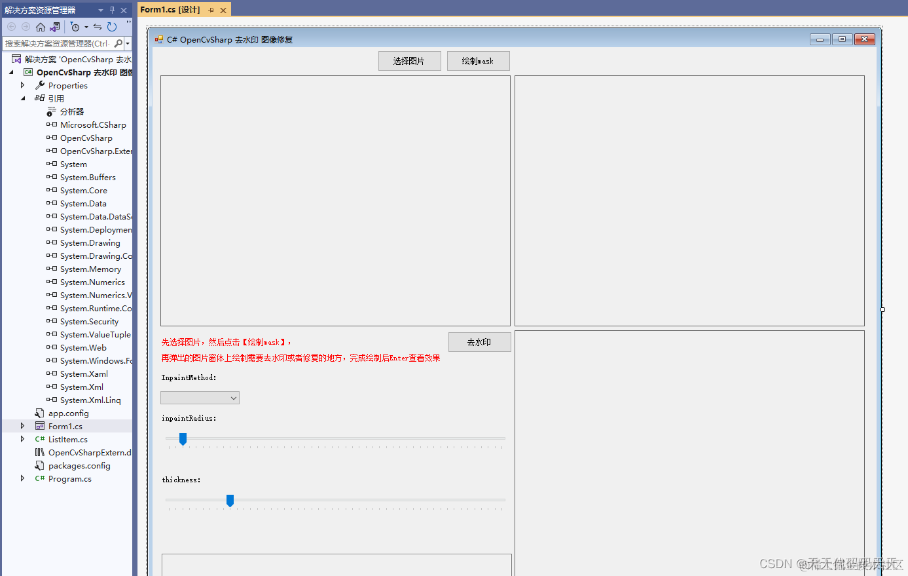Expand the Properties node
The image size is (908, 576).
(23, 85)
